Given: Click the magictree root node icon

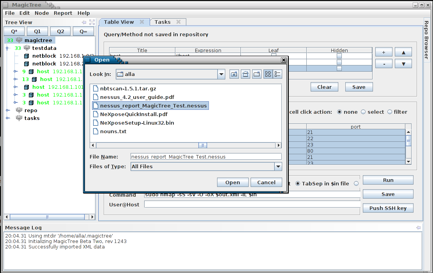Looking at the screenshot, I should (x=19, y=40).
